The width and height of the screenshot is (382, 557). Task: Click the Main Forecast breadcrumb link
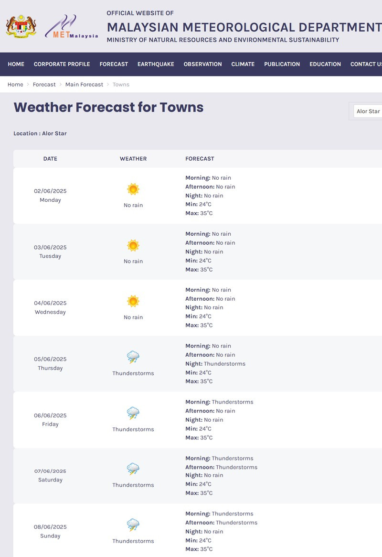tap(84, 85)
